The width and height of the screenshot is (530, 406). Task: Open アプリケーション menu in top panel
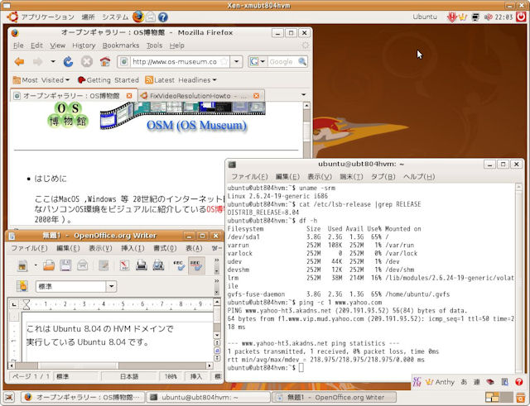click(x=48, y=17)
